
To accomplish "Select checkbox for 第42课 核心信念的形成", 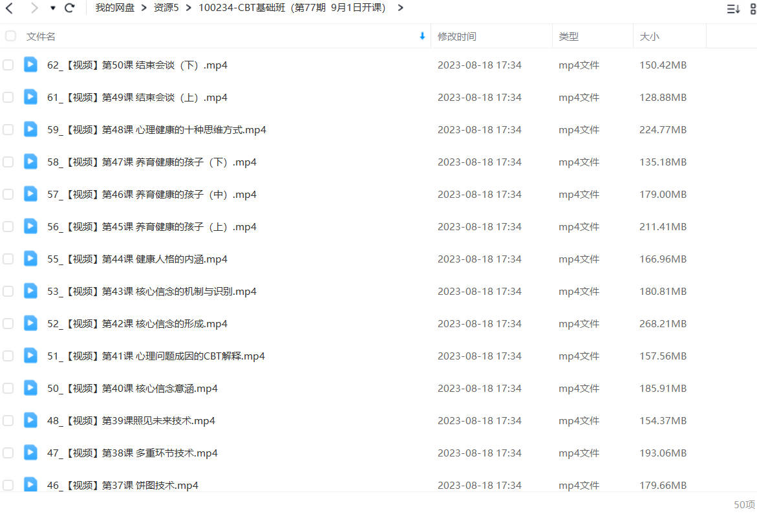I will 8,323.
